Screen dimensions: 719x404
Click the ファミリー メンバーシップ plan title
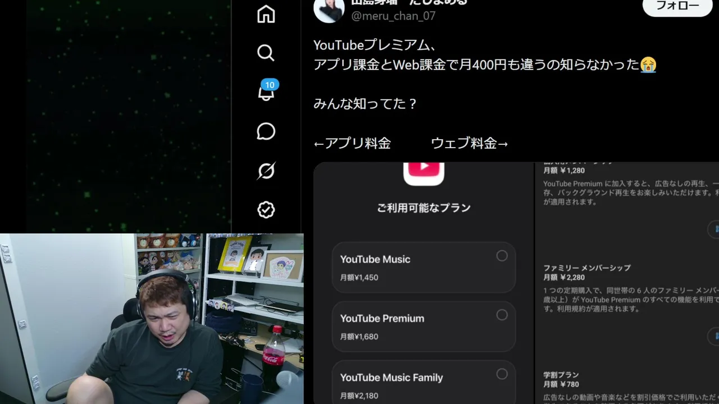point(587,268)
